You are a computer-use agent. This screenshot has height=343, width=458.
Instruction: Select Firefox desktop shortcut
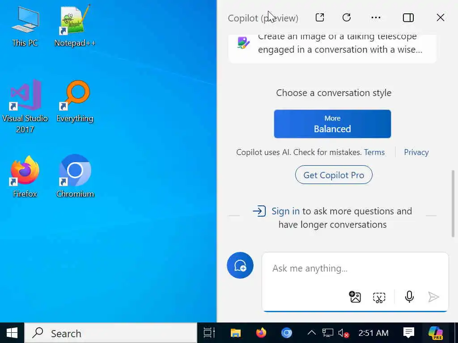pyautogui.click(x=25, y=177)
